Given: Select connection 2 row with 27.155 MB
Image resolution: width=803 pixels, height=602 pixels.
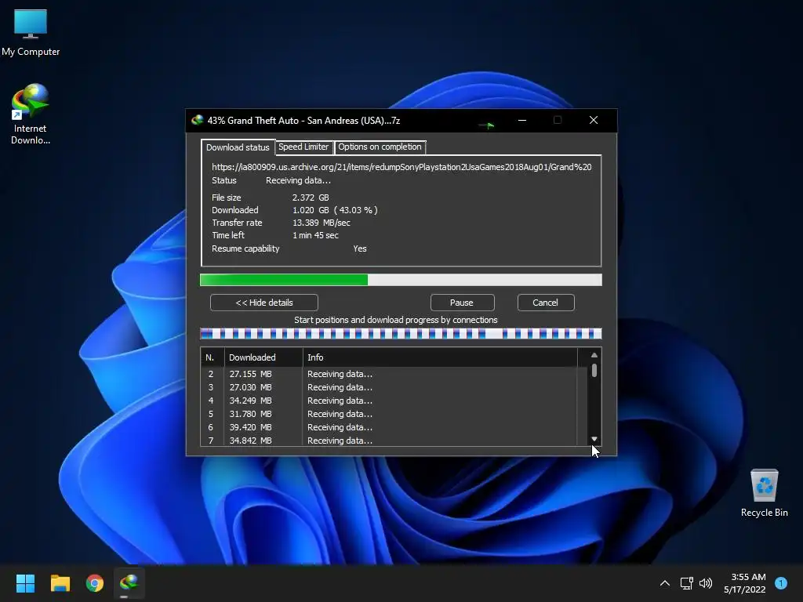Looking at the screenshot, I should (x=394, y=374).
